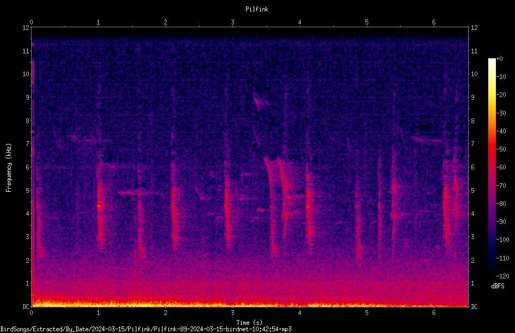Click the DC label on left frequency axis
Viewport: 515px width, 333px height.
point(26,306)
